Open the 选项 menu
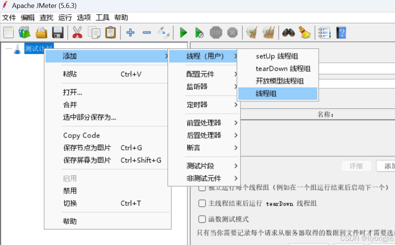 (84, 17)
